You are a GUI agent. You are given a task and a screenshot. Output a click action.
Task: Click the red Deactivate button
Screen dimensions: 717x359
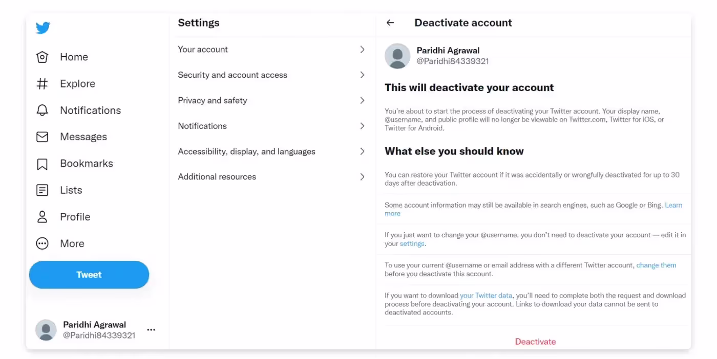[535, 342]
